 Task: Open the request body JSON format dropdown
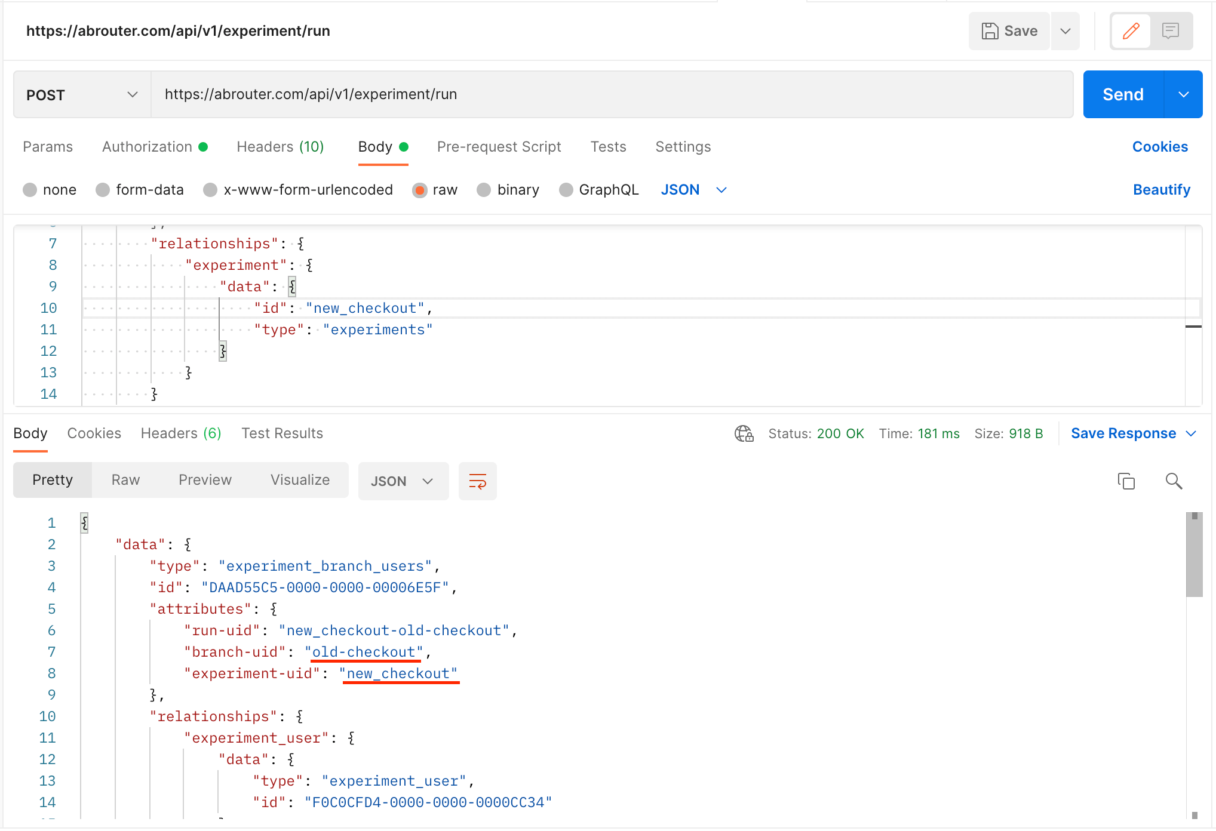pos(693,190)
